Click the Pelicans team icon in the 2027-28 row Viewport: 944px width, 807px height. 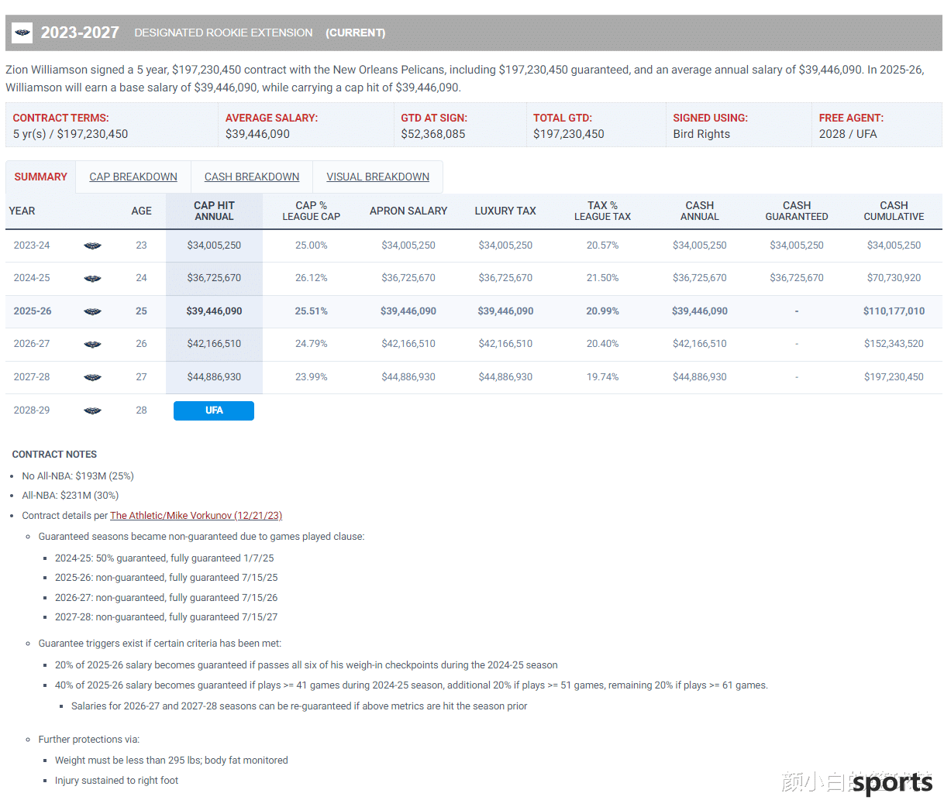[92, 377]
